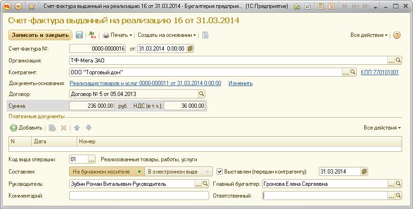Click the invoice date field 31.03.2014 0:00:00

pos(162,49)
